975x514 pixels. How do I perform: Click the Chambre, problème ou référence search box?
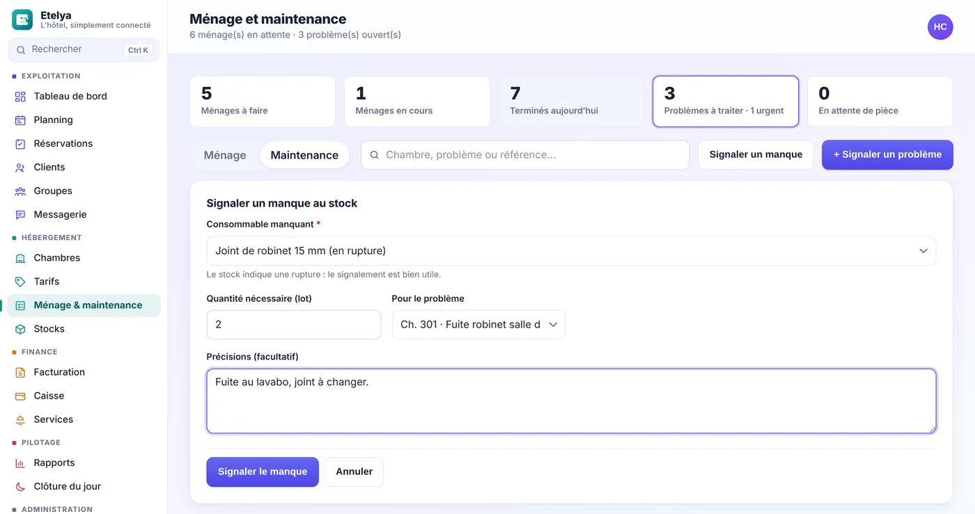click(525, 155)
